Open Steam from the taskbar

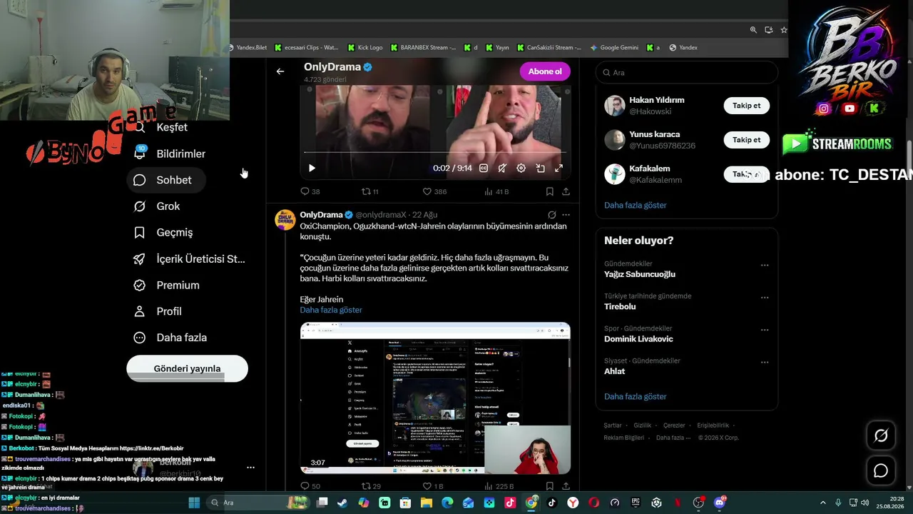(x=343, y=503)
